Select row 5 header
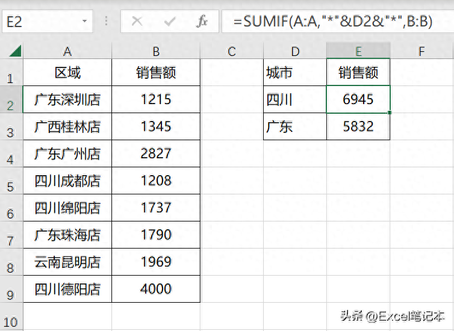Screen dimensions: 454x331 [x=11, y=181]
